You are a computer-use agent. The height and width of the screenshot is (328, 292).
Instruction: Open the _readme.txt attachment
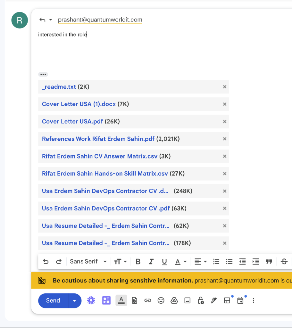point(59,87)
